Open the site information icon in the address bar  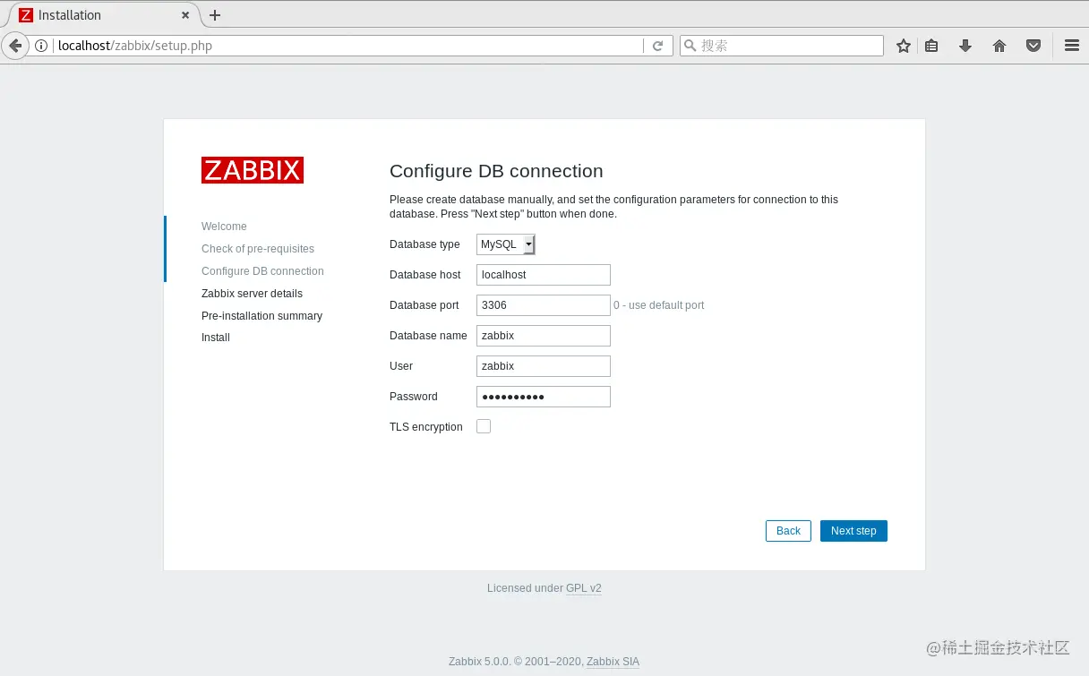[x=41, y=46]
